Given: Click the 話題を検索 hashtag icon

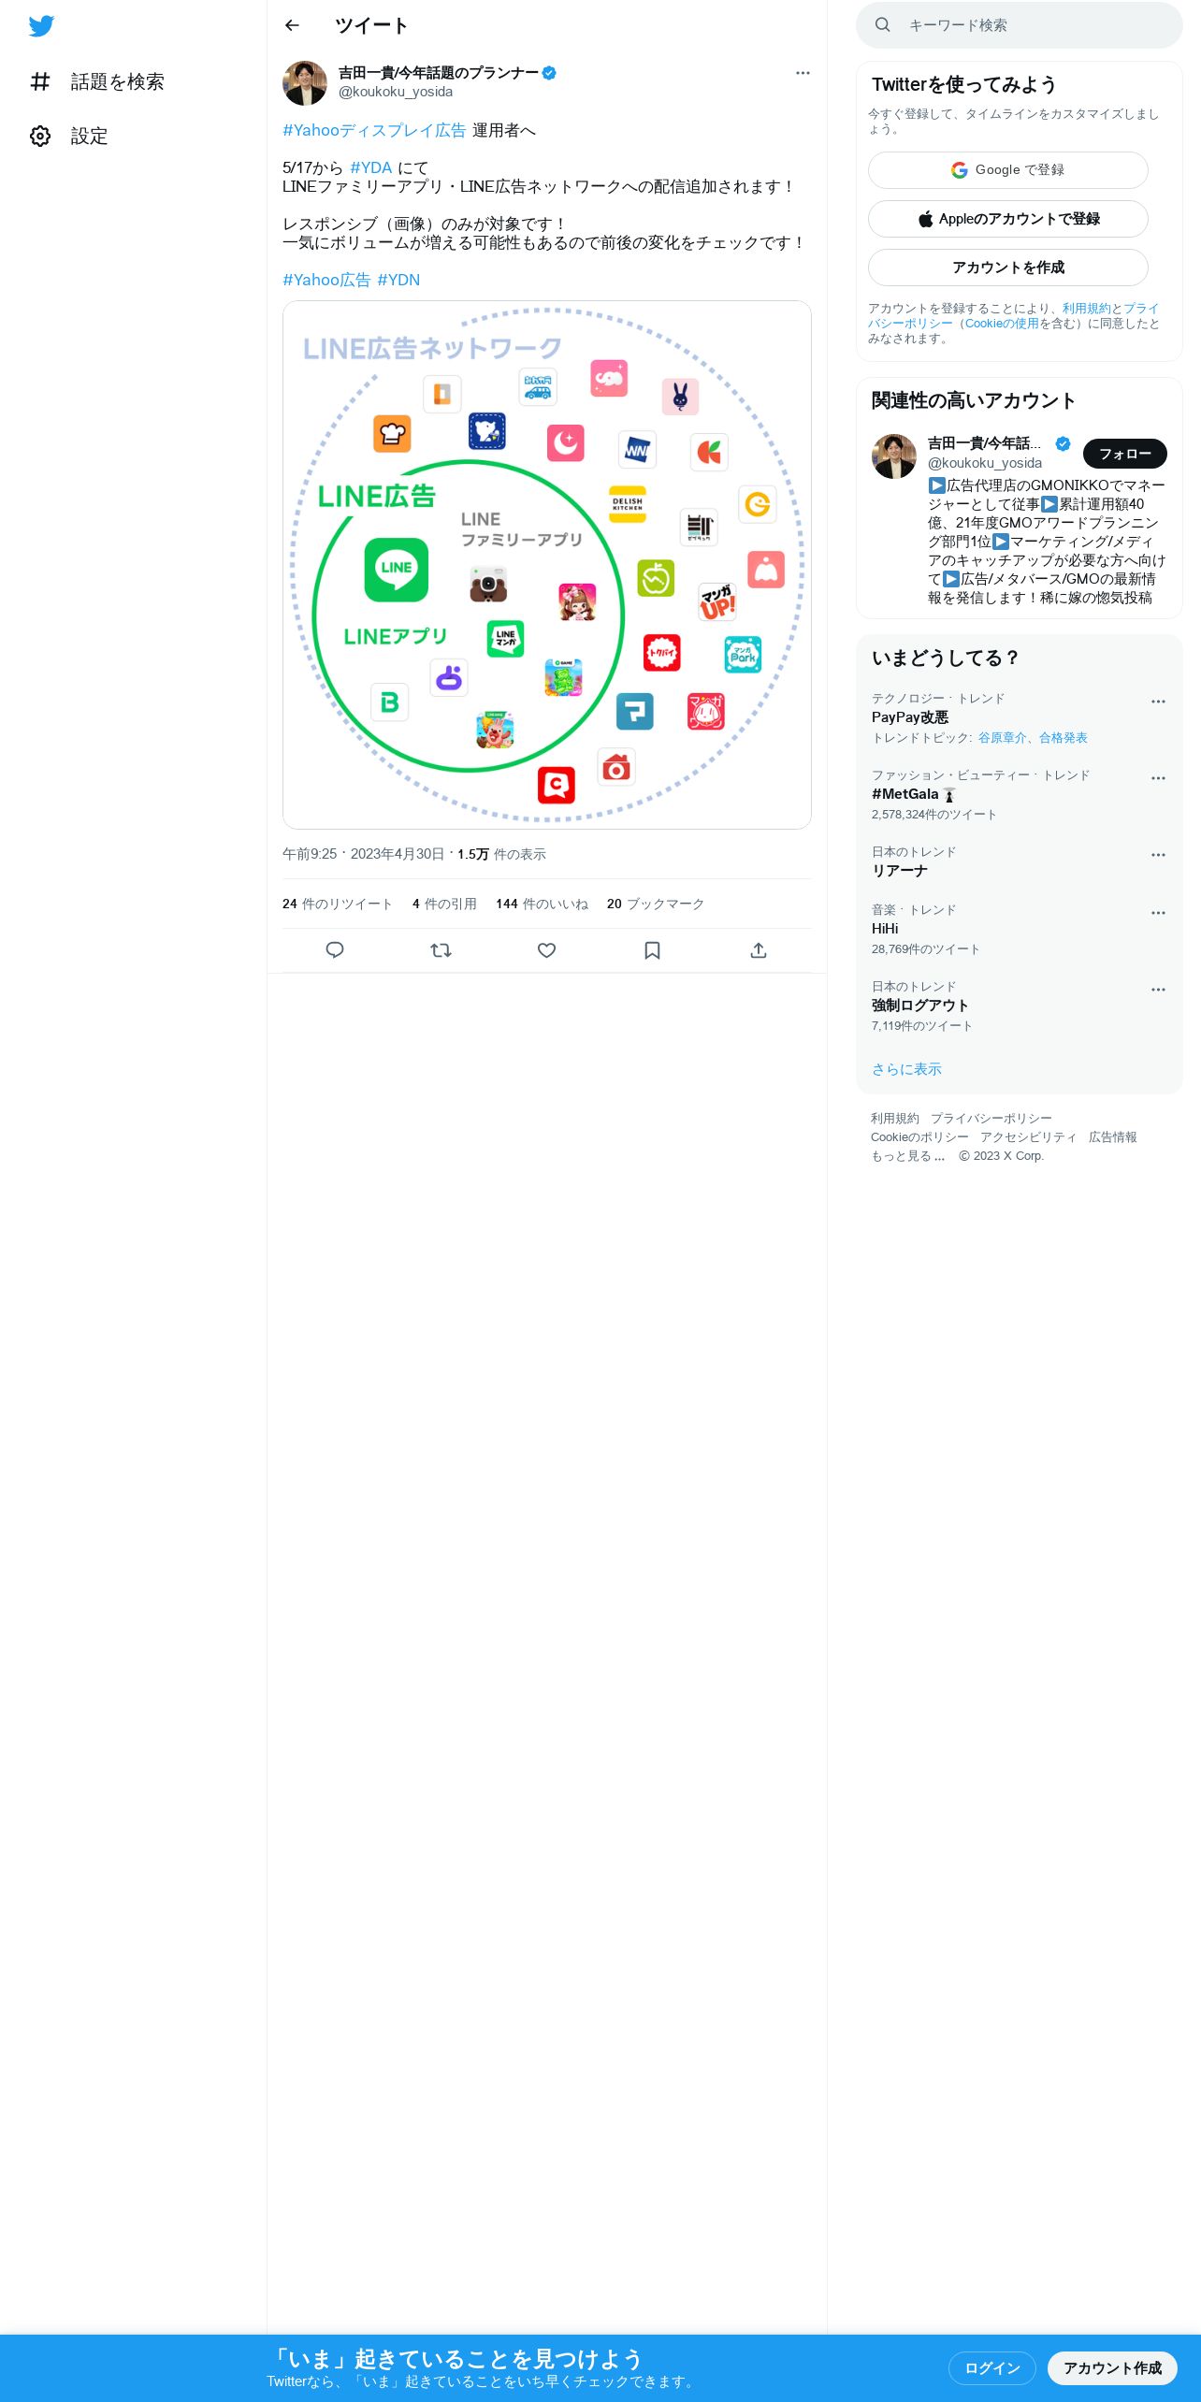Looking at the screenshot, I should (40, 82).
